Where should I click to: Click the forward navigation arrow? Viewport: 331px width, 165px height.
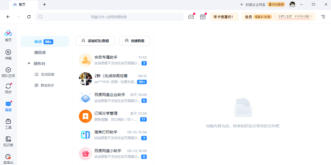coord(18,17)
